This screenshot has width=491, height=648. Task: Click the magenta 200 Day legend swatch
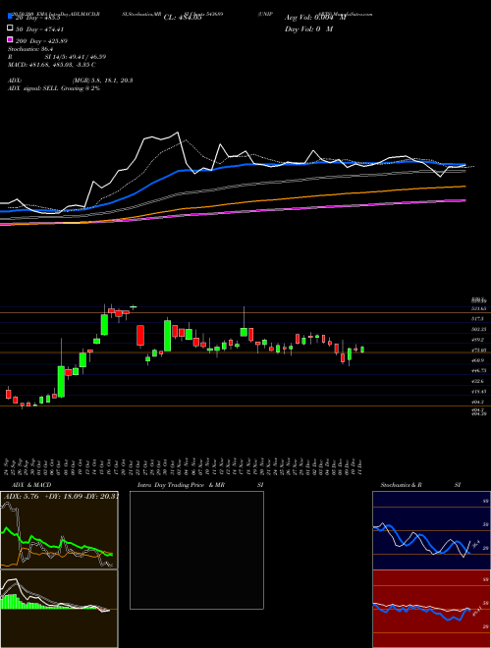point(11,39)
